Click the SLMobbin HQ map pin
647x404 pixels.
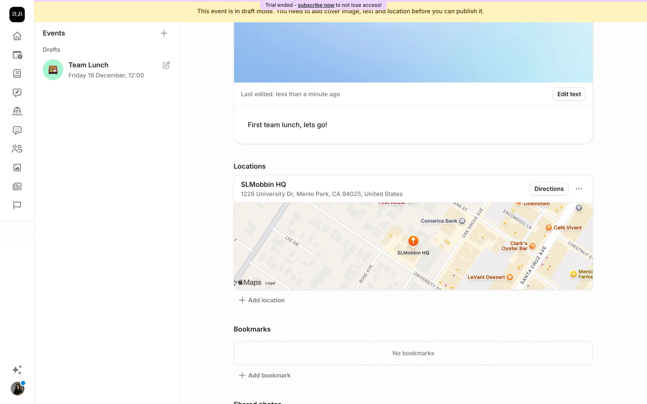(413, 241)
